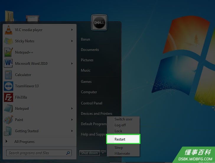This screenshot has height=163, width=215.
Task: Open the Getting Started icon
Action: tap(8, 131)
